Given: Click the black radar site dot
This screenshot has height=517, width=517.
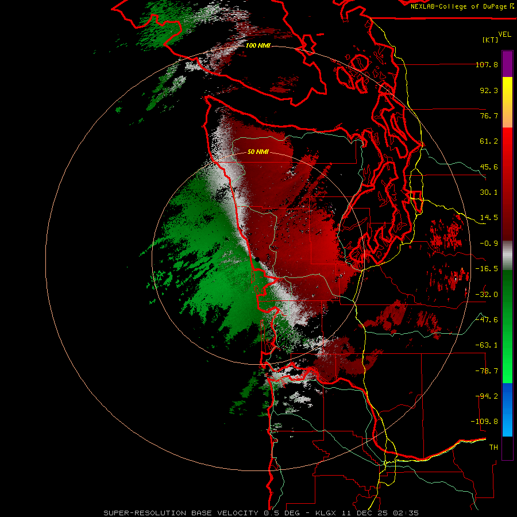Looking at the screenshot, I should 257,260.
